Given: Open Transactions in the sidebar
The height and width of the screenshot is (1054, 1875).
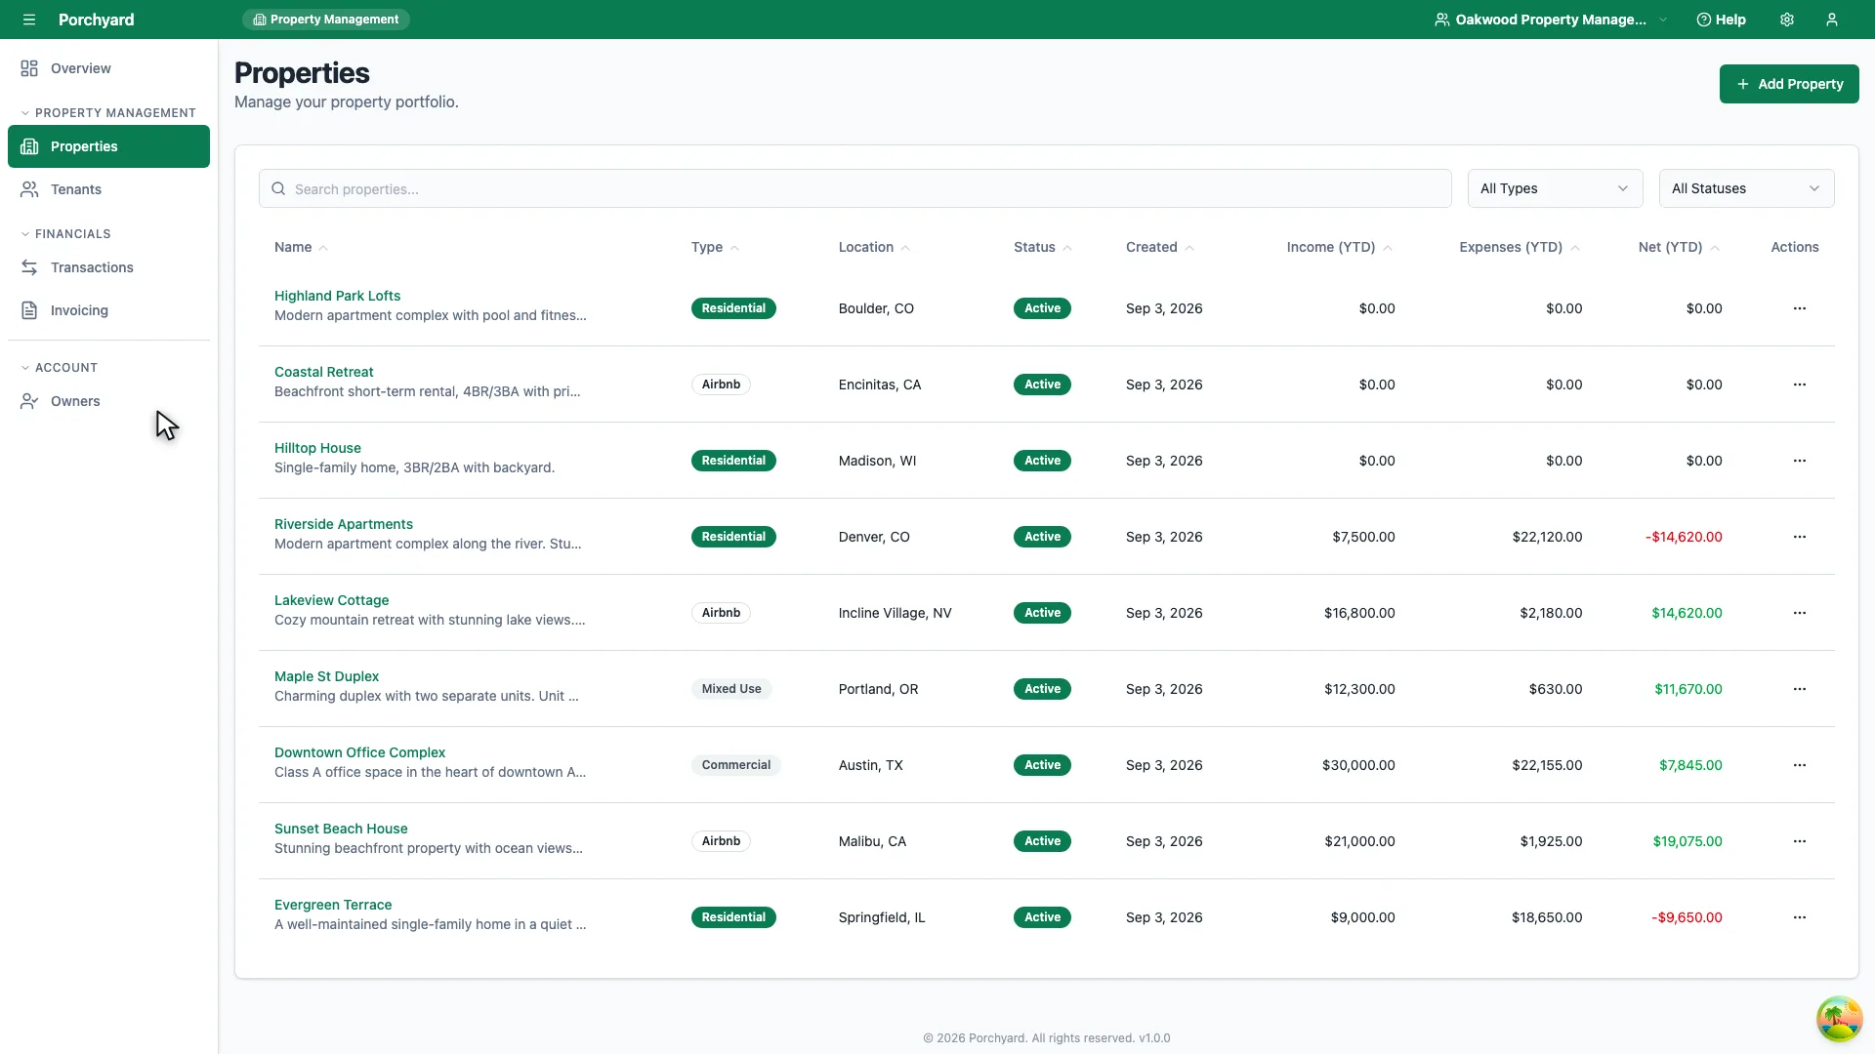Looking at the screenshot, I should 108,267.
